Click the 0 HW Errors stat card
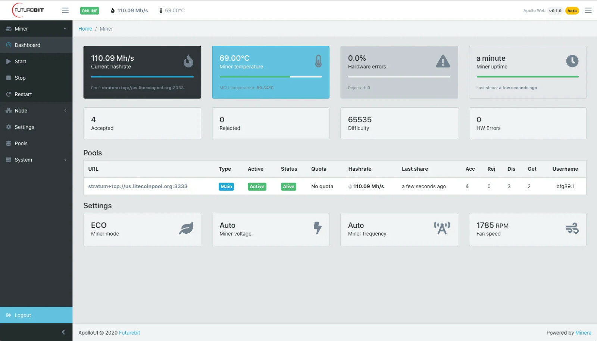 click(528, 123)
